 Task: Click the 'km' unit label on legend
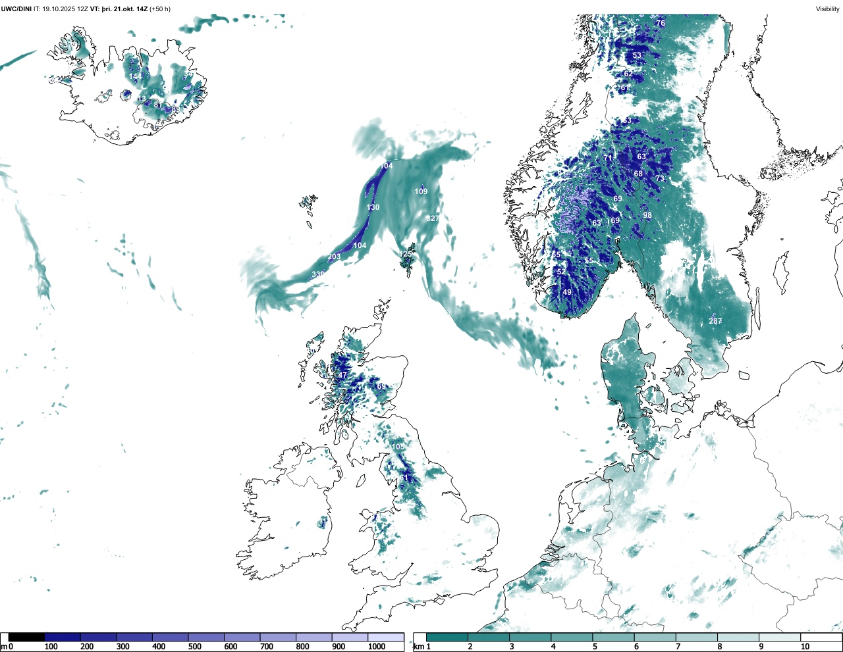[x=418, y=647]
